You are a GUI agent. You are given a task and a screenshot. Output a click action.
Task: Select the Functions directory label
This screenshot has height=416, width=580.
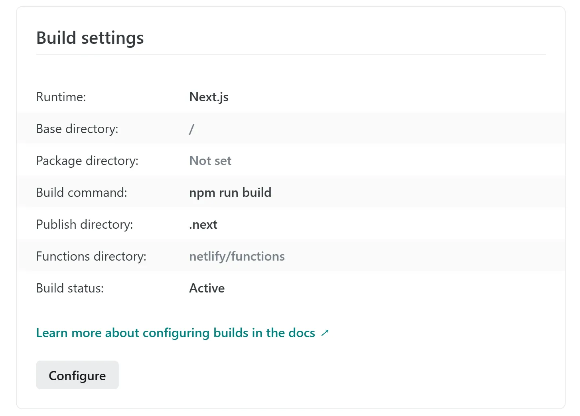click(91, 256)
